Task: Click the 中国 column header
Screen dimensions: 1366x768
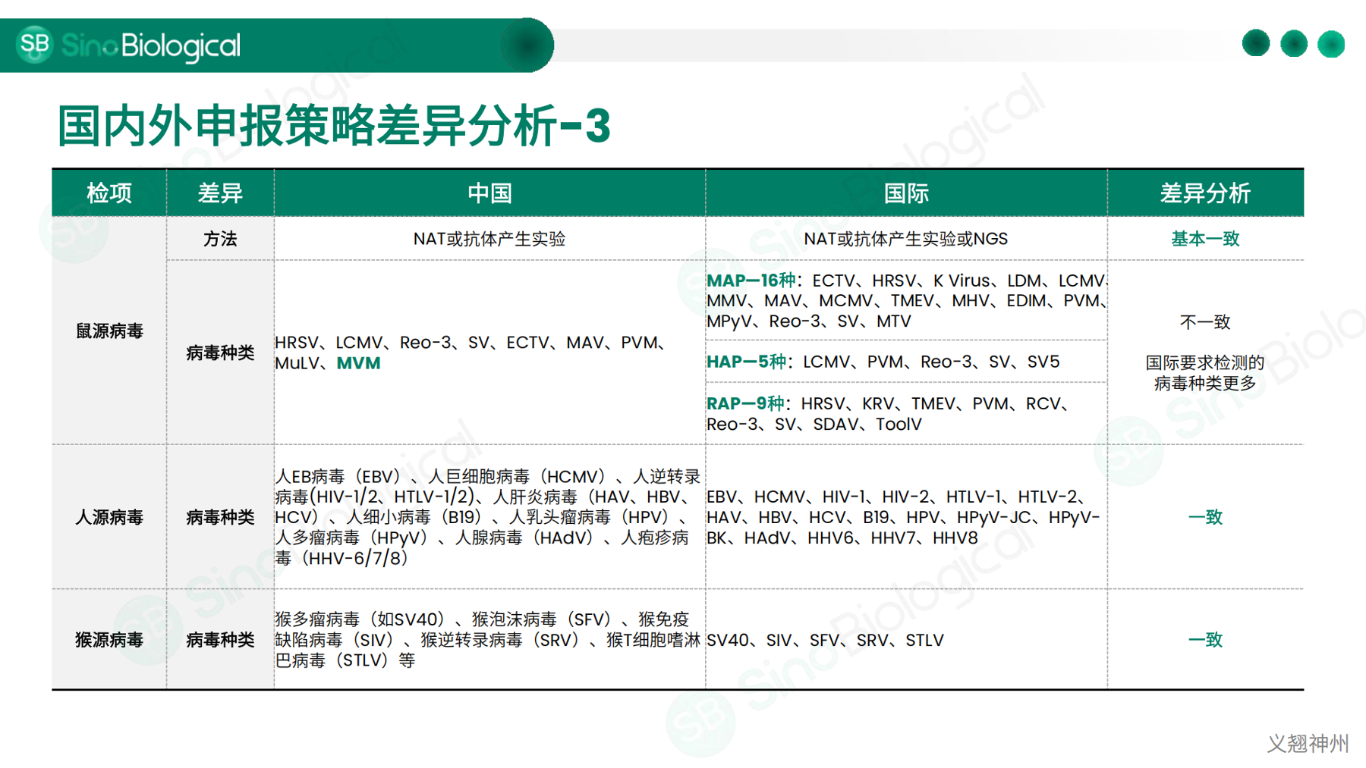Action: (x=489, y=193)
